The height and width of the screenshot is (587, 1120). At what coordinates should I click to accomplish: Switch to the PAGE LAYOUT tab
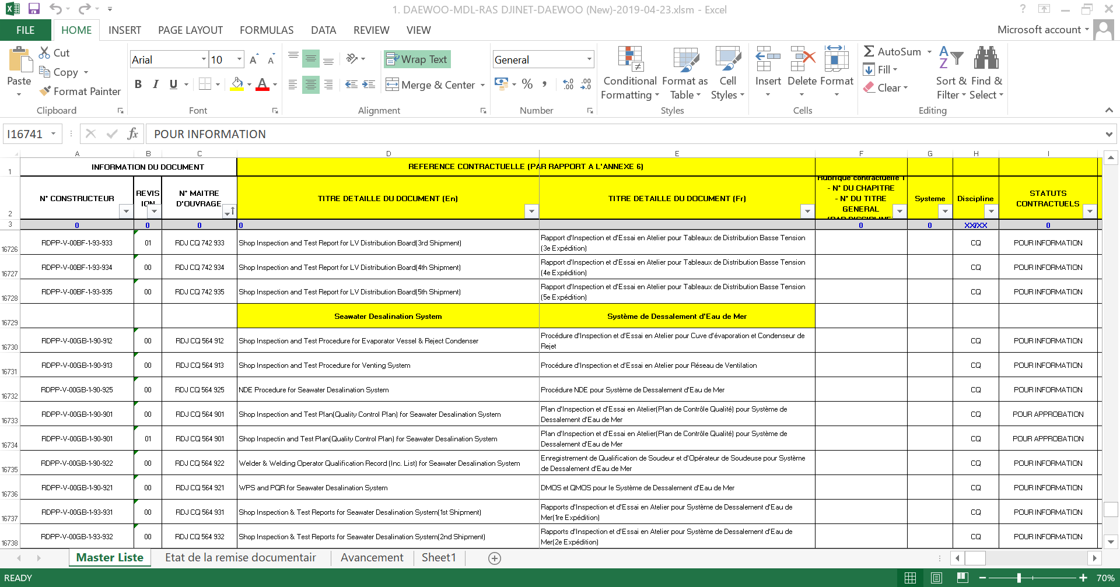190,30
